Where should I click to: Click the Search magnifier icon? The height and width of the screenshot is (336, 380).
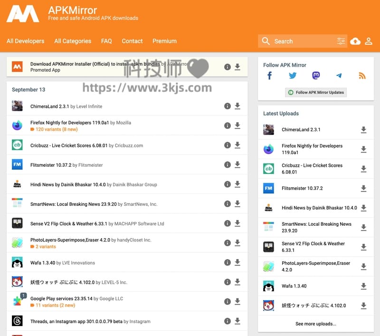click(266, 41)
